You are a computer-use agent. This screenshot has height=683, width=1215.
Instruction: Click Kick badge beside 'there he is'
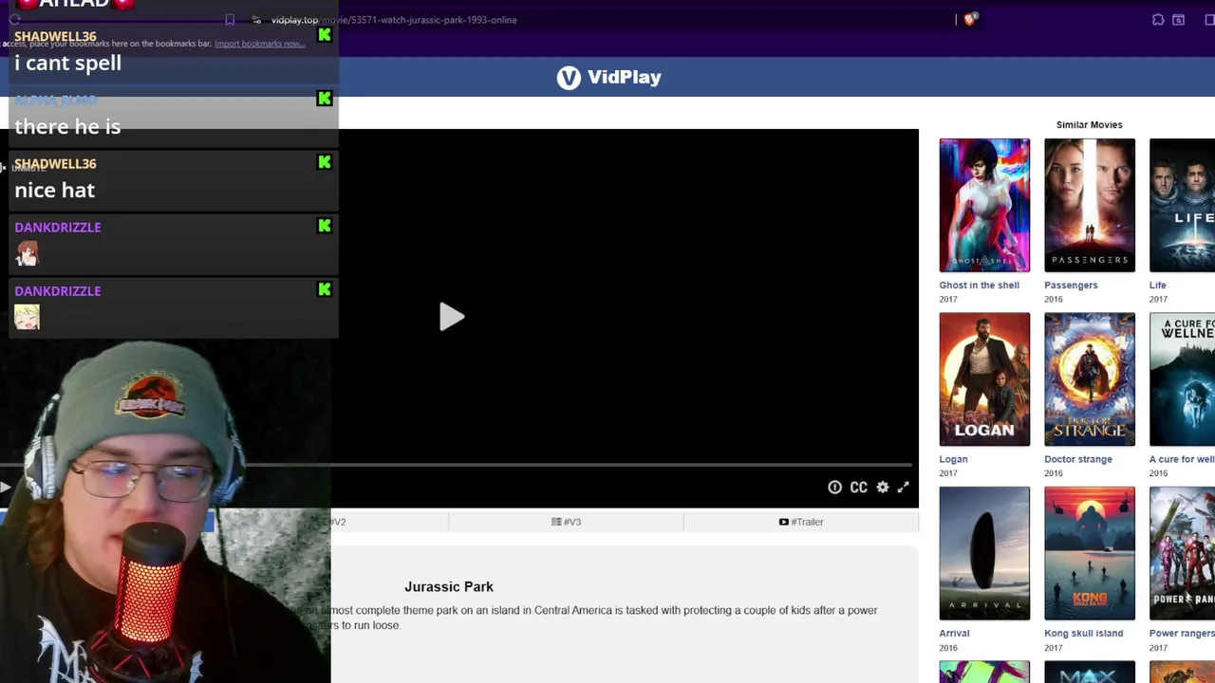[x=325, y=99]
